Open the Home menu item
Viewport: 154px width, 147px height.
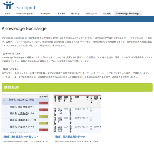tap(7, 14)
